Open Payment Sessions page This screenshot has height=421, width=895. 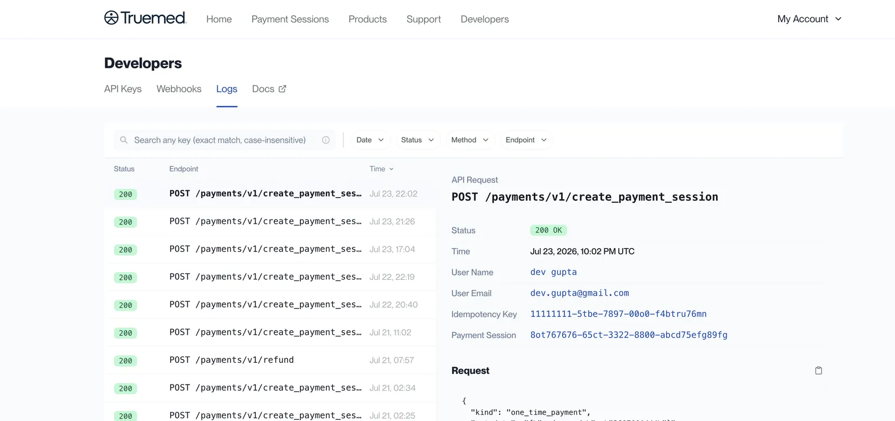[290, 19]
